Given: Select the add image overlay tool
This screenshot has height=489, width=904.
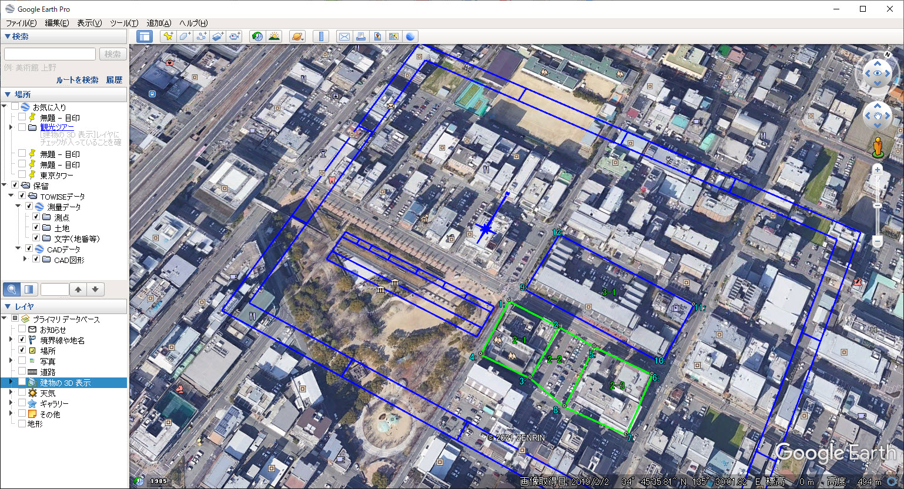Looking at the screenshot, I should pos(217,36).
